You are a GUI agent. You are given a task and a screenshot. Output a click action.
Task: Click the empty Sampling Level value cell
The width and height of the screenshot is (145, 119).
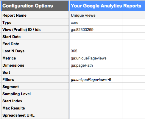click(96, 93)
